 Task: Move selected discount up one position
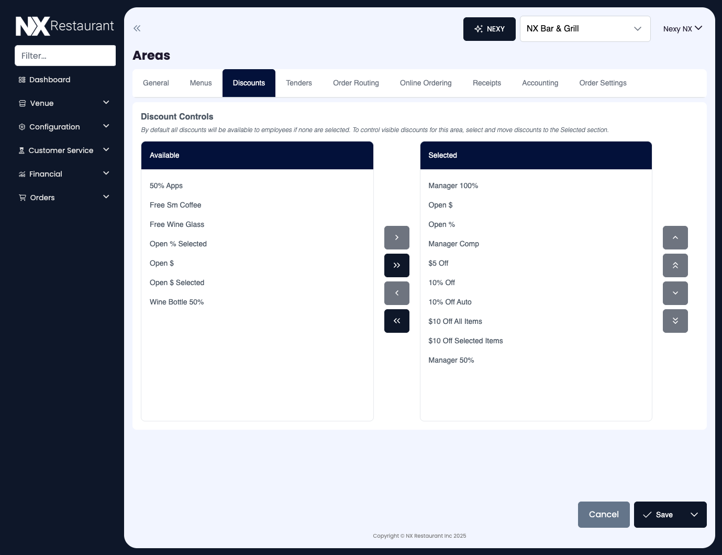click(x=675, y=237)
